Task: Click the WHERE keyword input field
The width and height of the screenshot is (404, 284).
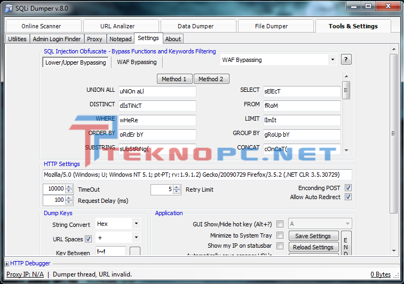Action: tap(157, 120)
